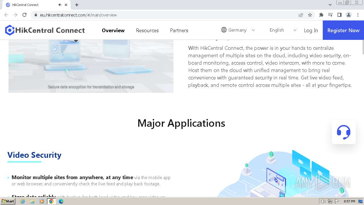Click the Major Applications heading
The image size is (364, 205).
(181, 123)
